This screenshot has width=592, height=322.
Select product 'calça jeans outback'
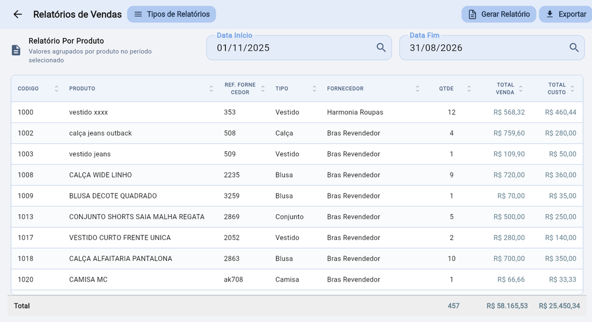[101, 133]
